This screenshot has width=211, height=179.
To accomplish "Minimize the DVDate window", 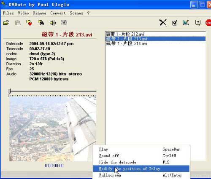I will (194, 5).
